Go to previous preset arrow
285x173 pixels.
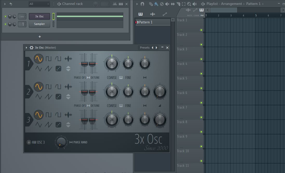pos(152,48)
